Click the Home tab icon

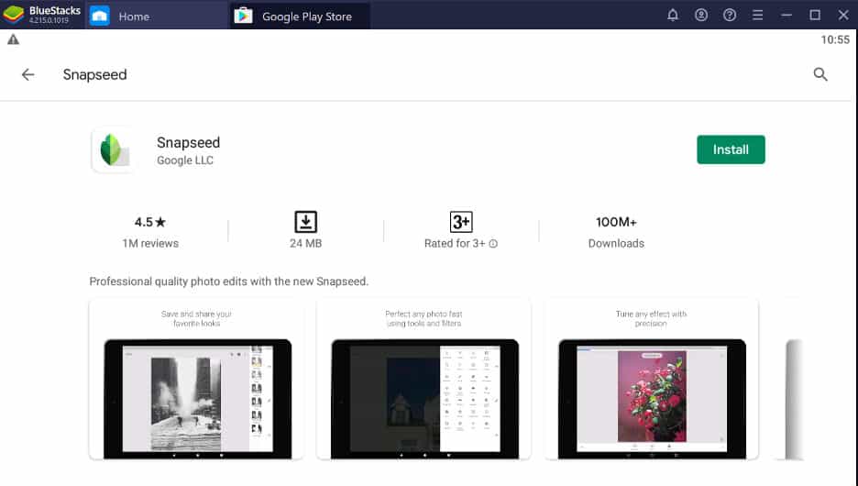point(100,16)
